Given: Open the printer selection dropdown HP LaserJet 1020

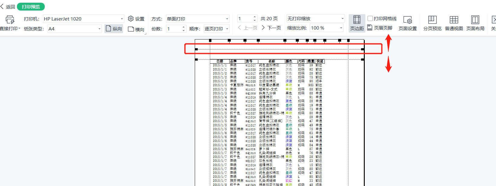Looking at the screenshot, I should [x=83, y=19].
